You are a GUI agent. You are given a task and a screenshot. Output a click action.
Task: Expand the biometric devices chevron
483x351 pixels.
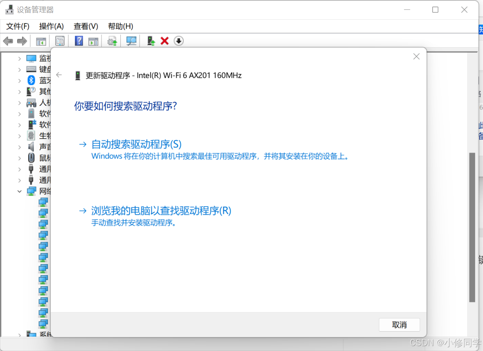(x=19, y=136)
